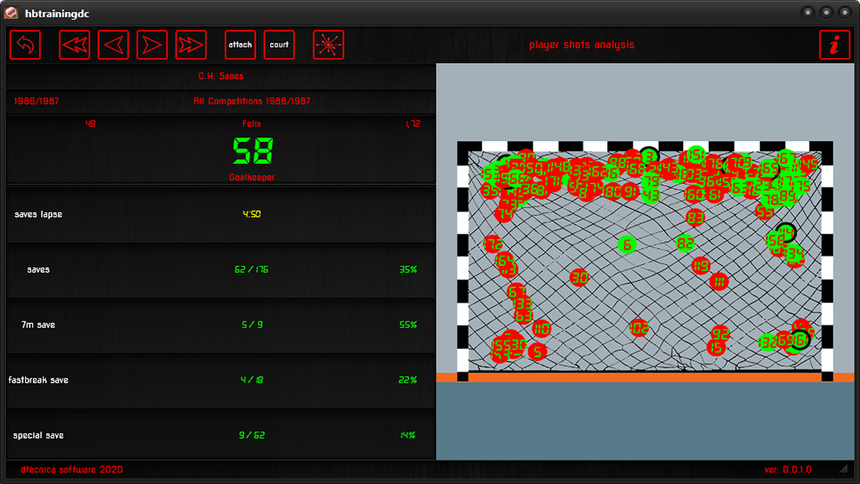Select red shot marker 92

point(720,334)
